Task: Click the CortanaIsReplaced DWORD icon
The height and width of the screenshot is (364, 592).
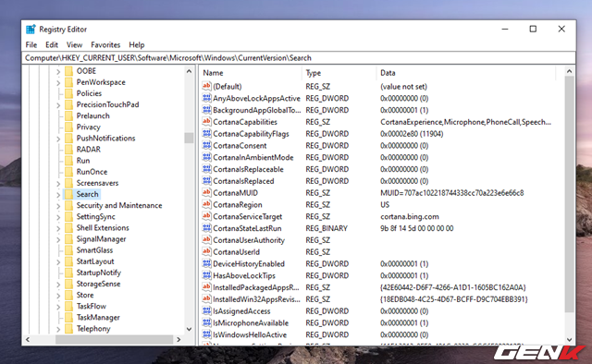Action: [x=206, y=181]
